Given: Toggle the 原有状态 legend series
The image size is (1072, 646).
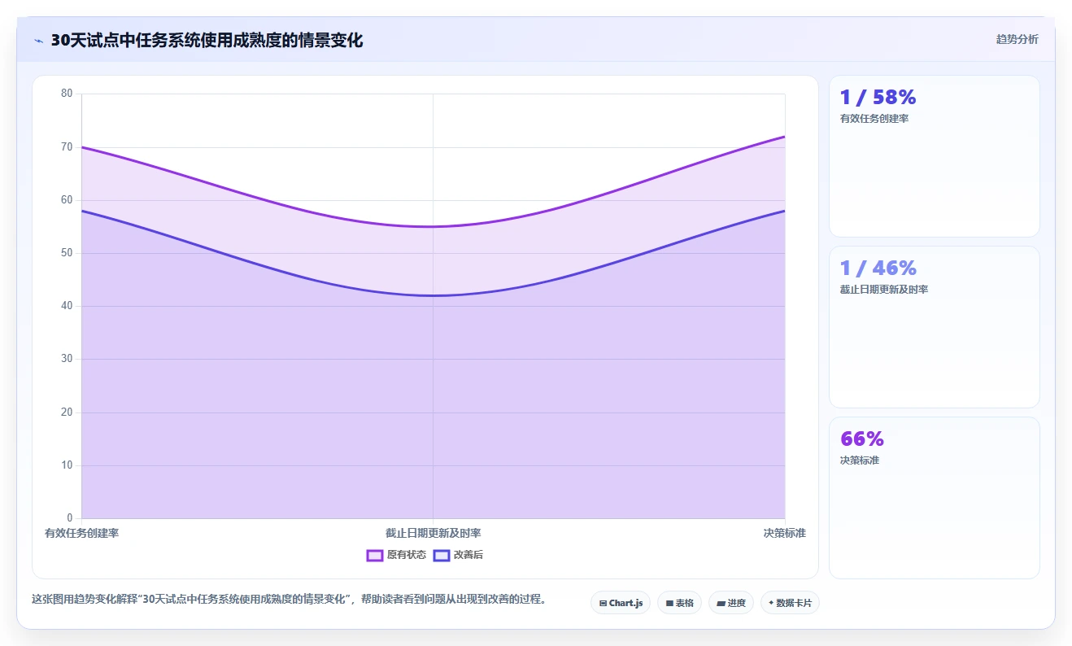Looking at the screenshot, I should (x=396, y=555).
